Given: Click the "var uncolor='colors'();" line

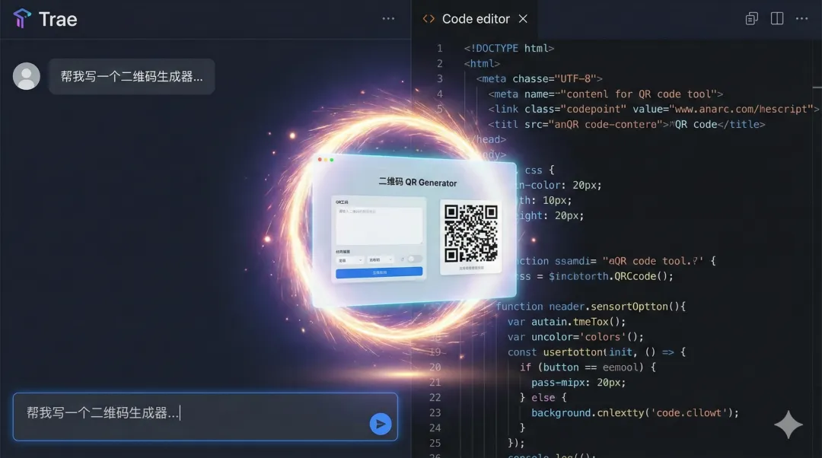Looking at the screenshot, I should (x=575, y=337).
